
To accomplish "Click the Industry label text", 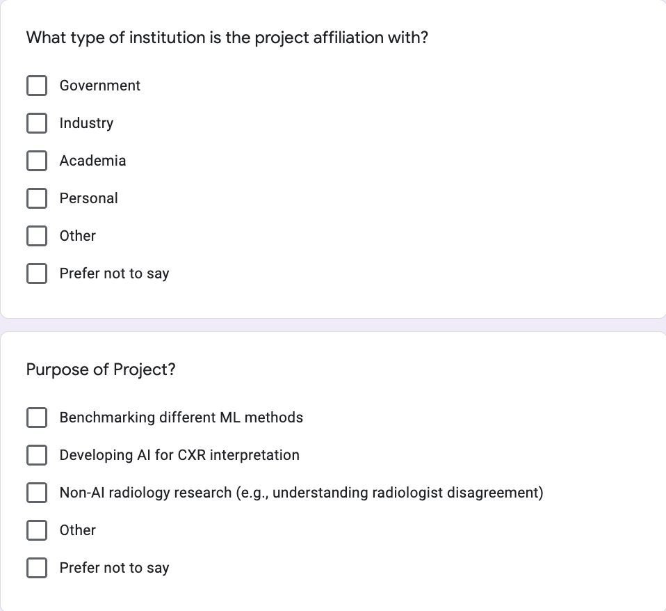I will point(86,123).
